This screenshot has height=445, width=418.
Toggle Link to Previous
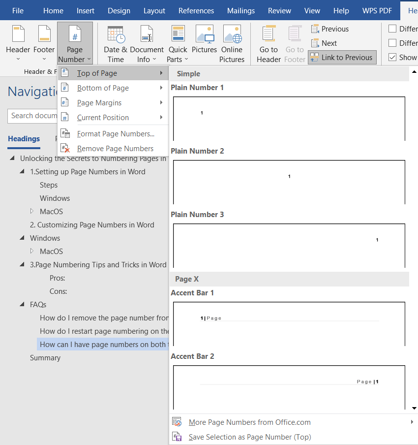pyautogui.click(x=342, y=57)
